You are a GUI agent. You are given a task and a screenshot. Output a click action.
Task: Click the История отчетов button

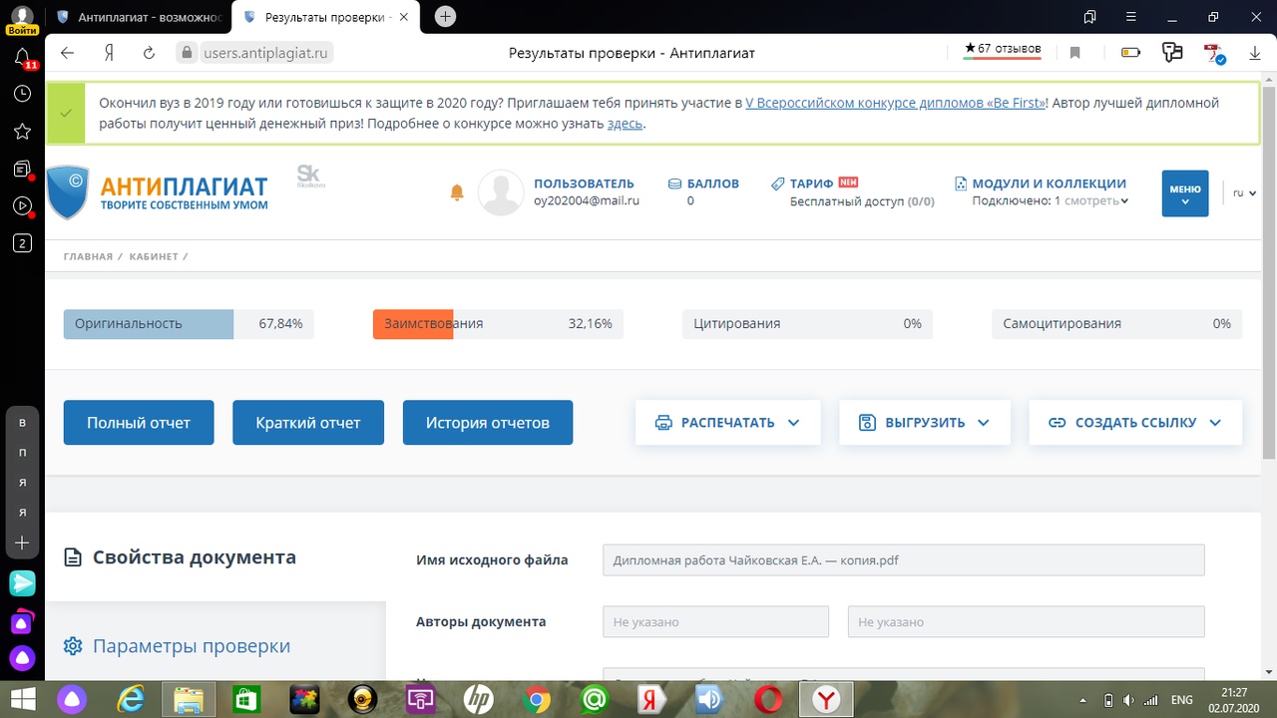[x=487, y=423]
